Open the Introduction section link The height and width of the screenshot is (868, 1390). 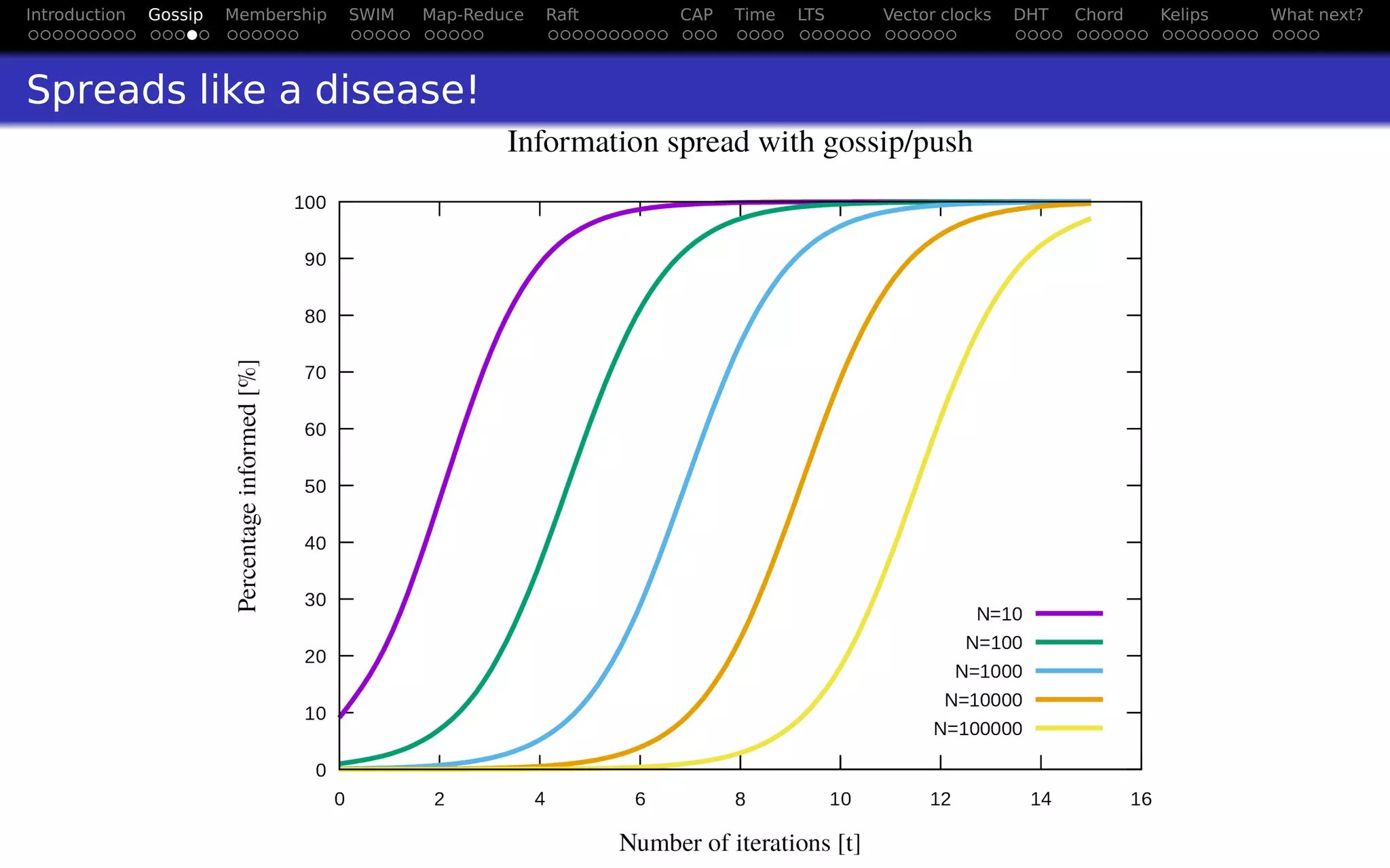[x=75, y=15]
